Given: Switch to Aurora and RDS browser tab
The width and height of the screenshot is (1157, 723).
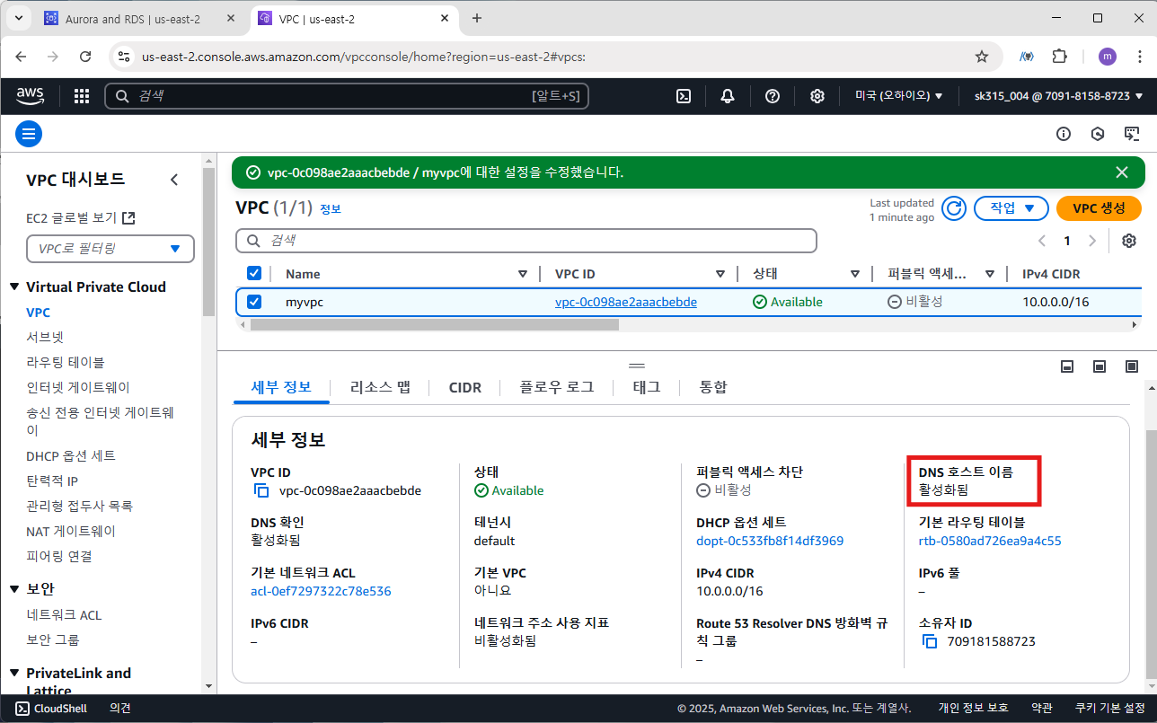Looking at the screenshot, I should tap(132, 18).
